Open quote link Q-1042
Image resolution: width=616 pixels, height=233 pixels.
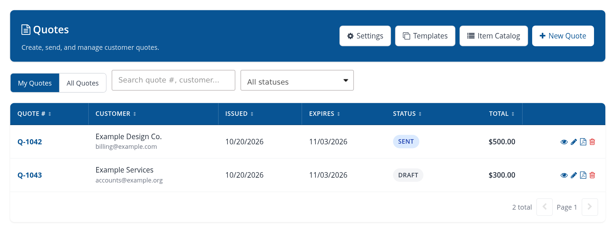coord(30,142)
